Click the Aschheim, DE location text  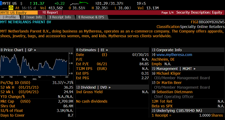tap(163, 59)
